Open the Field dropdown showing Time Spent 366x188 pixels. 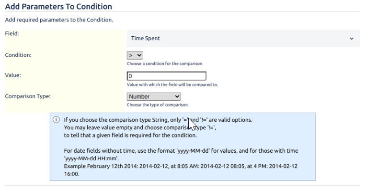tap(243, 38)
